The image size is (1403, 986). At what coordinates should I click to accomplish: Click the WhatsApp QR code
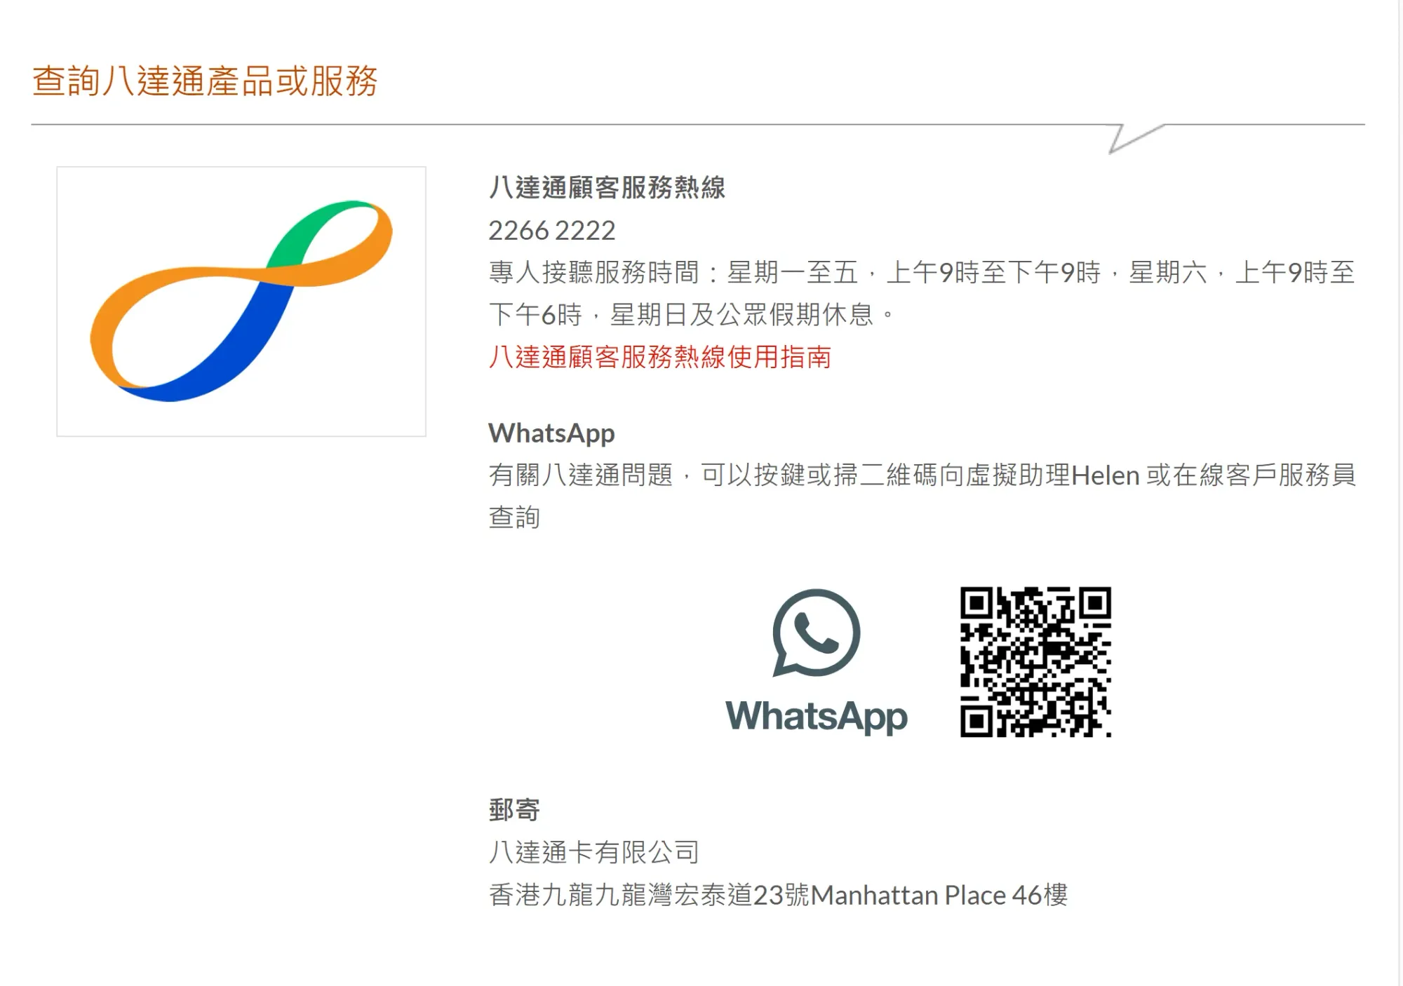click(x=1035, y=662)
